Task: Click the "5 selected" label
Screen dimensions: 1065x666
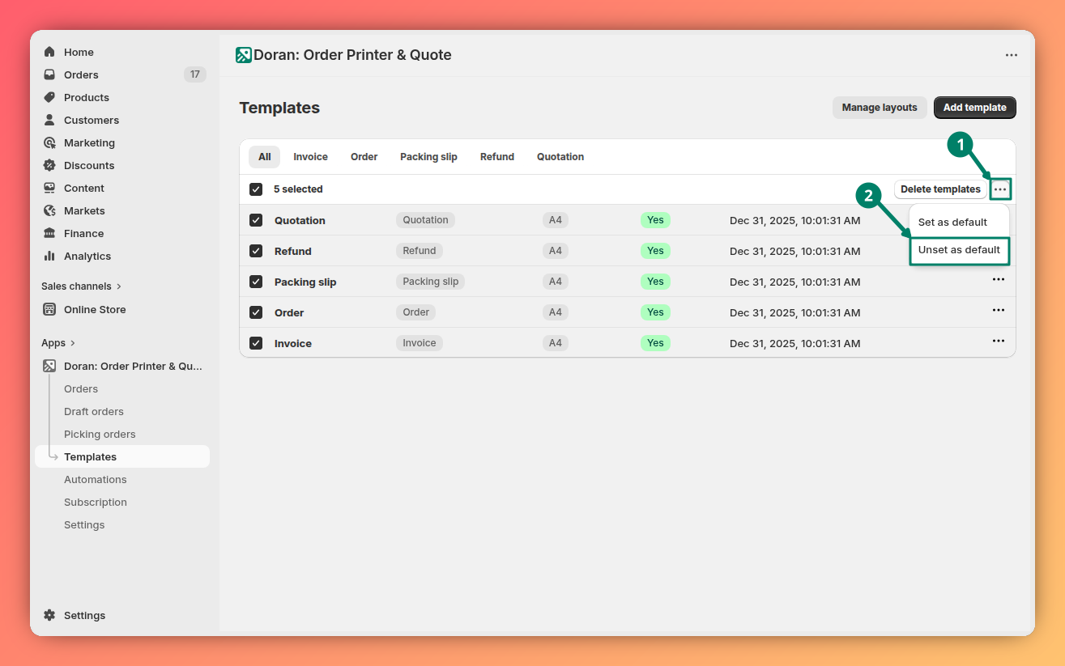Action: 298,189
